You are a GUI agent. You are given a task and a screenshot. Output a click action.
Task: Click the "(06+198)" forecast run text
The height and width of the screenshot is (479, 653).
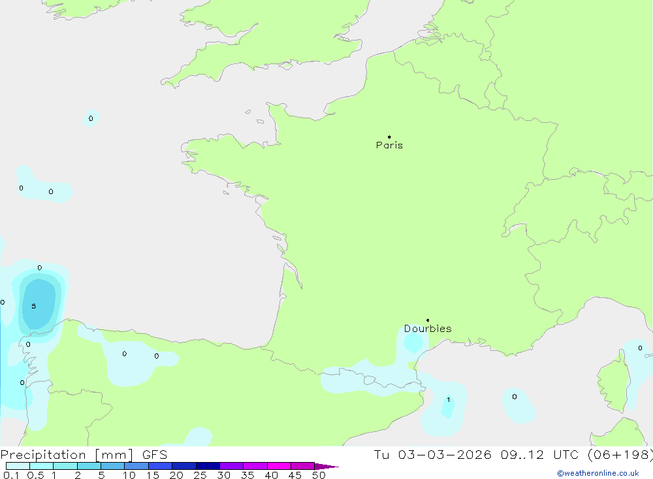pos(620,455)
